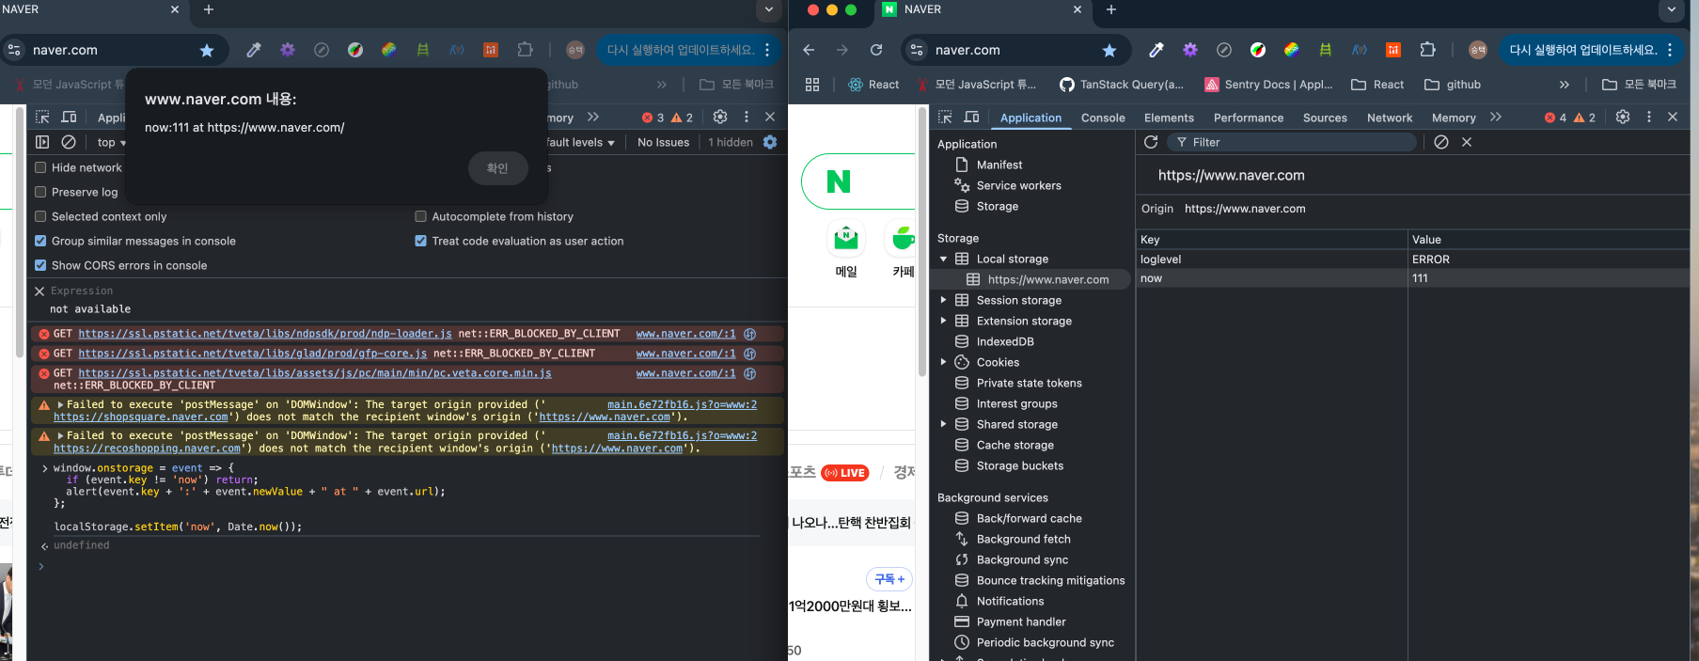Viewport: 1699px width, 661px height.
Task: Open right DevTools three-dot menu
Action: click(x=1648, y=117)
